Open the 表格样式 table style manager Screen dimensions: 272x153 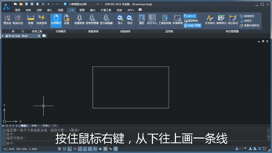pyautogui.click(x=221, y=19)
